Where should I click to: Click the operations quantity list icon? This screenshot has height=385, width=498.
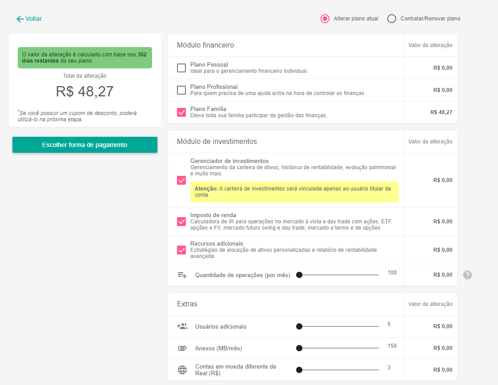click(x=182, y=275)
